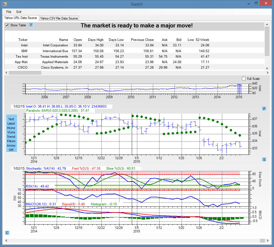The height and width of the screenshot is (247, 274).
Task: Click the market headline message
Action: [x=137, y=26]
